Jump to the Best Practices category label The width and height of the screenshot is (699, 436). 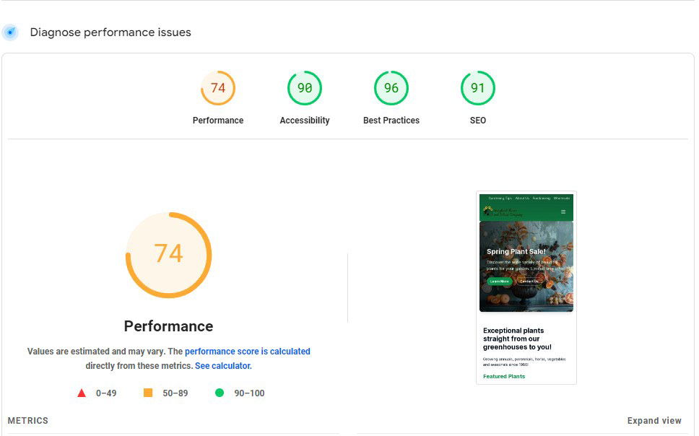[391, 121]
